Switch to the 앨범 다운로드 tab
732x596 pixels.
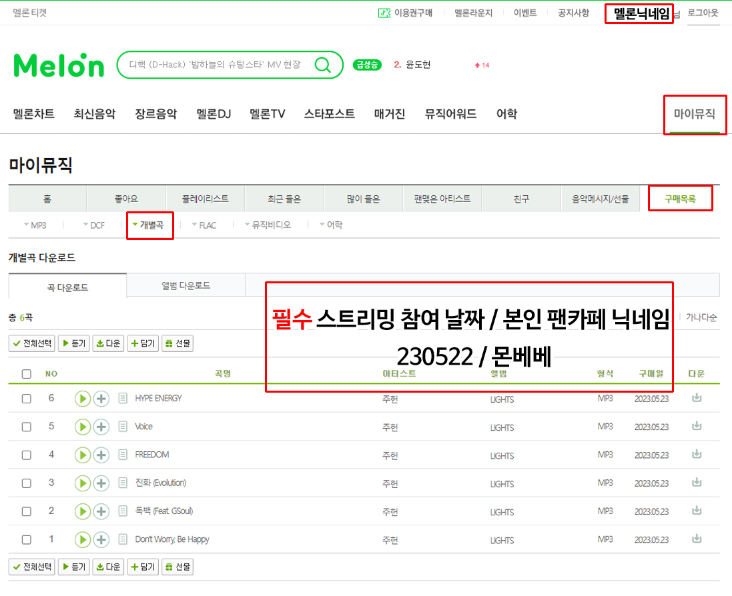point(186,285)
